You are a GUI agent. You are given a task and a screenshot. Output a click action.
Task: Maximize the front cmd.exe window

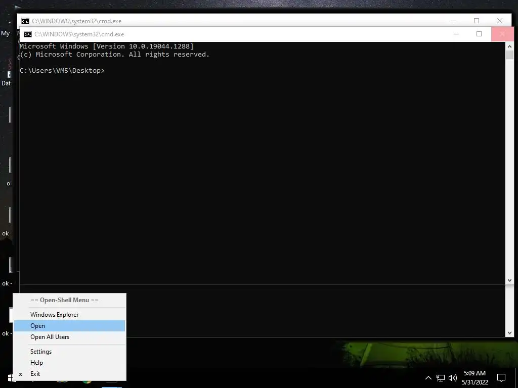pos(479,34)
